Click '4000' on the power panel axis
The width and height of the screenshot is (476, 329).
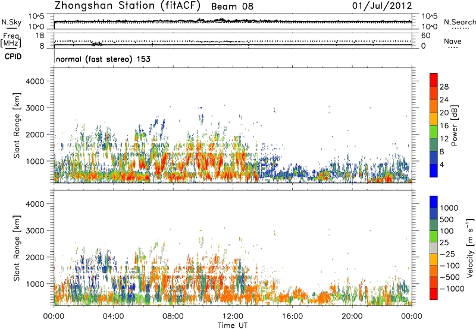click(x=35, y=81)
